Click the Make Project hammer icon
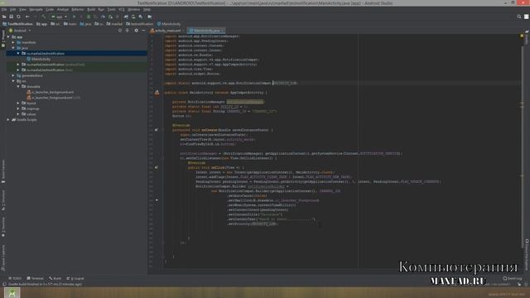The height and width of the screenshot is (298, 530). (x=44, y=17)
